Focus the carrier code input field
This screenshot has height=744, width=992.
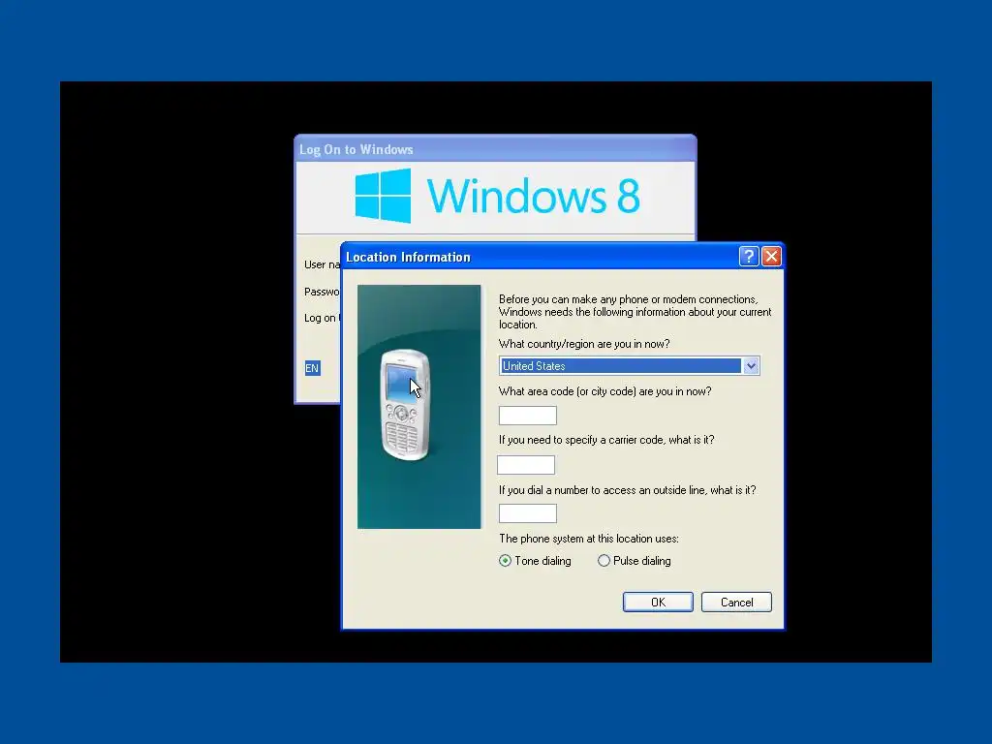point(526,465)
